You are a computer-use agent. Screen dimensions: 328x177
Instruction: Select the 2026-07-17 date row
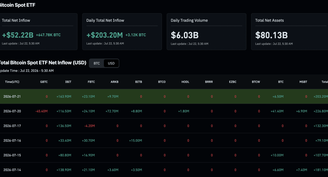tap(164, 126)
